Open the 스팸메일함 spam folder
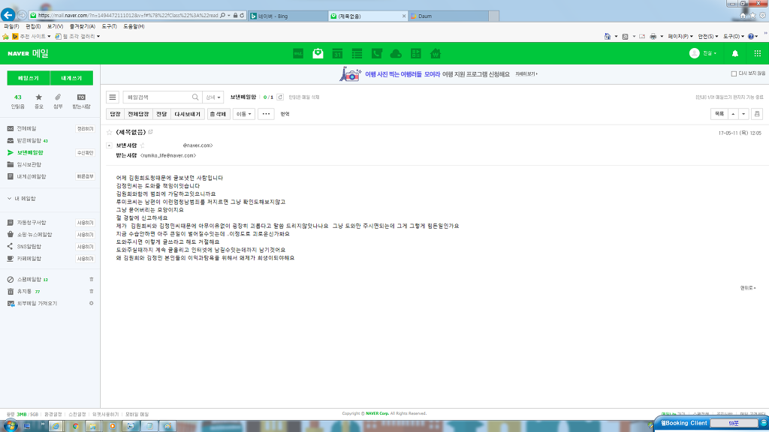Viewport: 769px width, 432px height. pyautogui.click(x=29, y=279)
